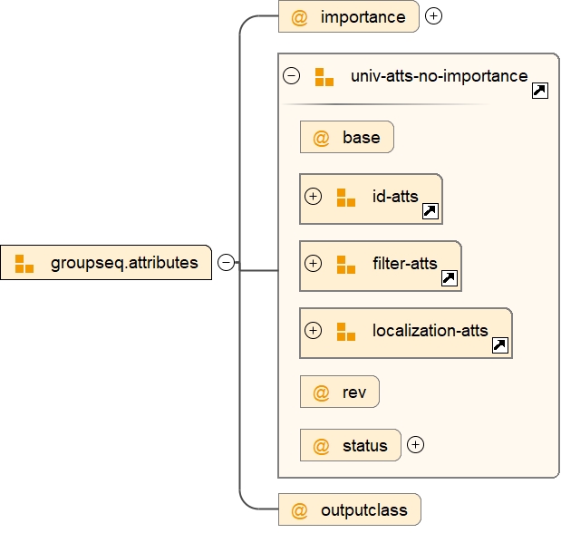Select the importance attribute label

tap(363, 17)
